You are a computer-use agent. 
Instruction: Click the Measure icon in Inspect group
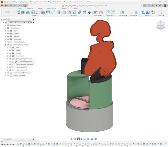click(x=131, y=12)
